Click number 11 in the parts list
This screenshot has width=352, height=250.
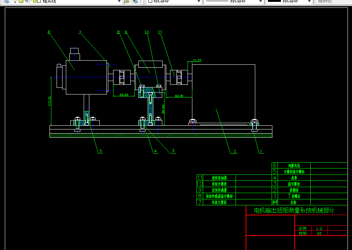[200, 178]
